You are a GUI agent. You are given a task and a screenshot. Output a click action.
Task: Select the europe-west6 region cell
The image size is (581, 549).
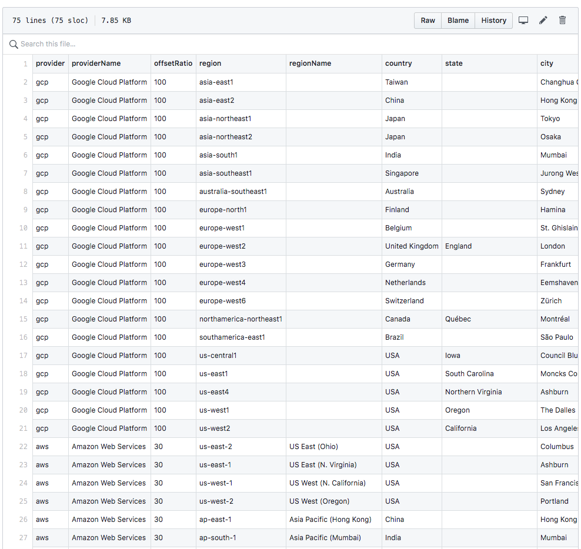pos(241,301)
